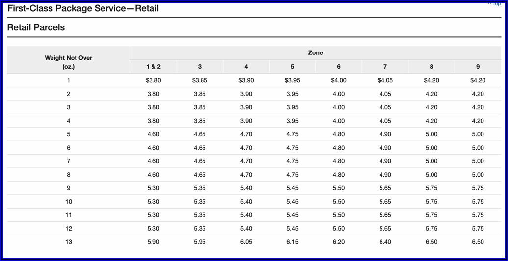Click the 6.15 price under Zone 5
The width and height of the screenshot is (508, 261).
[292, 242]
